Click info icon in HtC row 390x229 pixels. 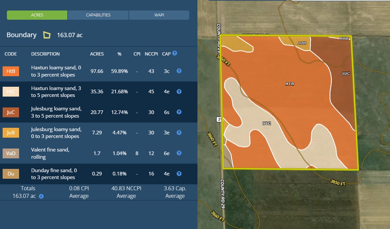pos(179,92)
